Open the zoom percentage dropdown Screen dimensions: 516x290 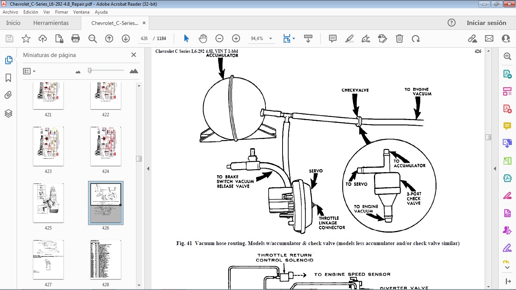pyautogui.click(x=270, y=39)
